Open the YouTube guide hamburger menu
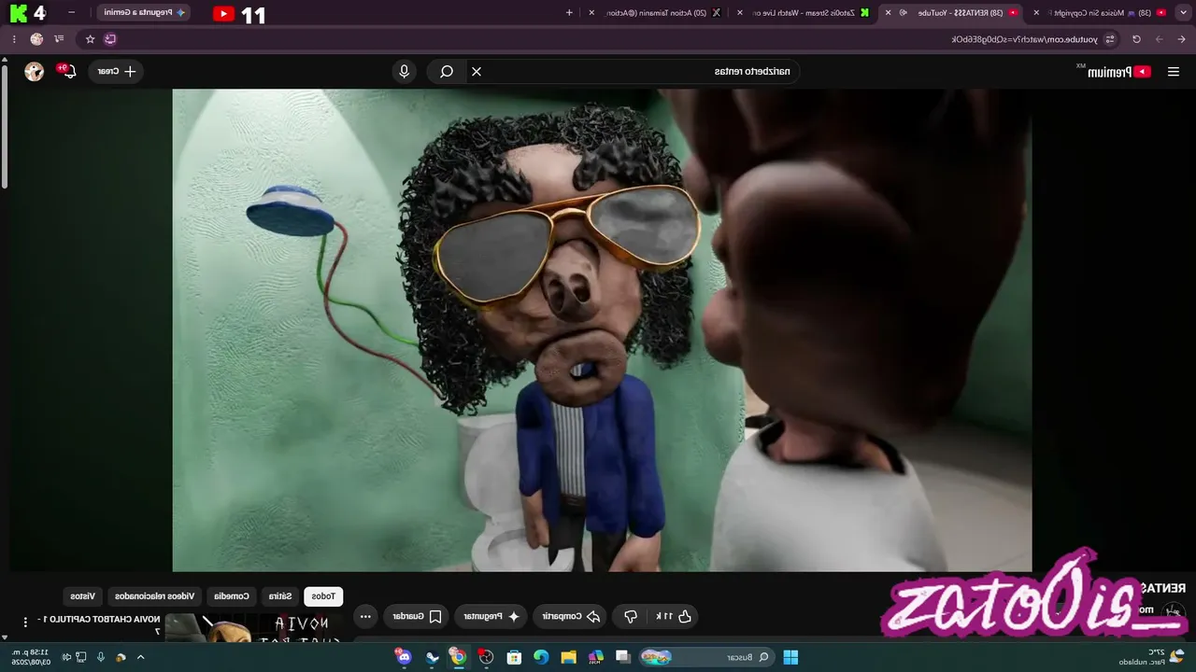This screenshot has height=672, width=1196. pyautogui.click(x=1174, y=72)
